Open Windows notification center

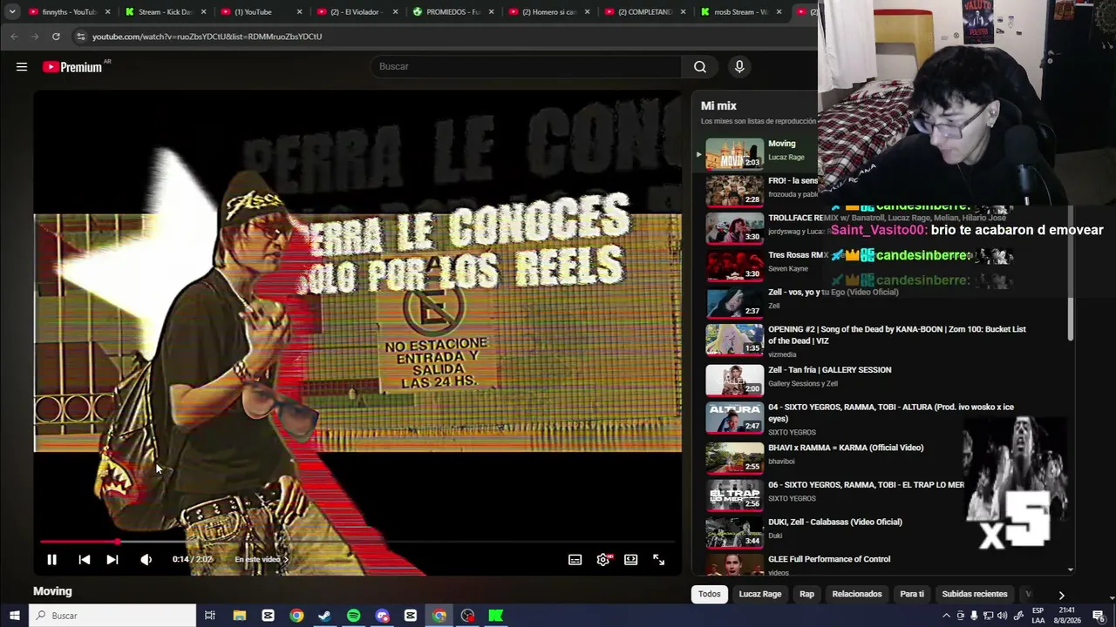pyautogui.click(x=1099, y=616)
